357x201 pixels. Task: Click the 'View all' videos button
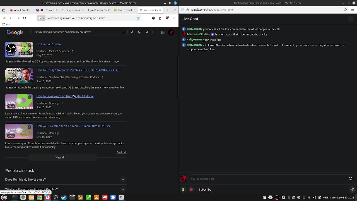coord(62,157)
